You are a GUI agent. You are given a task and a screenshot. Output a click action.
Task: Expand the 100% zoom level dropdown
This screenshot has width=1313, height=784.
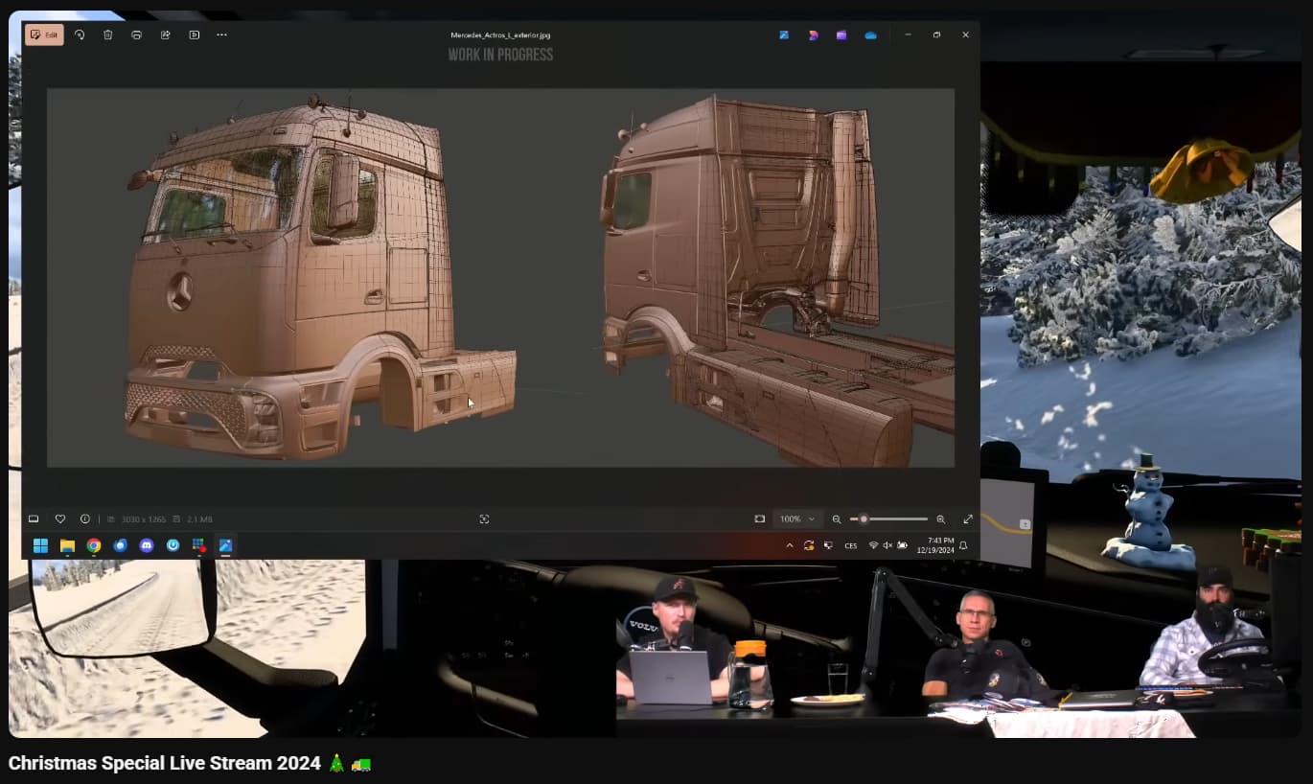click(x=797, y=519)
